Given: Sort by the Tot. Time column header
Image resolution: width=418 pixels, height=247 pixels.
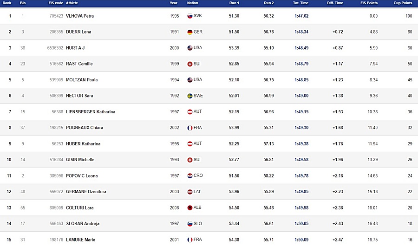Looking at the screenshot, I should tap(300, 3).
